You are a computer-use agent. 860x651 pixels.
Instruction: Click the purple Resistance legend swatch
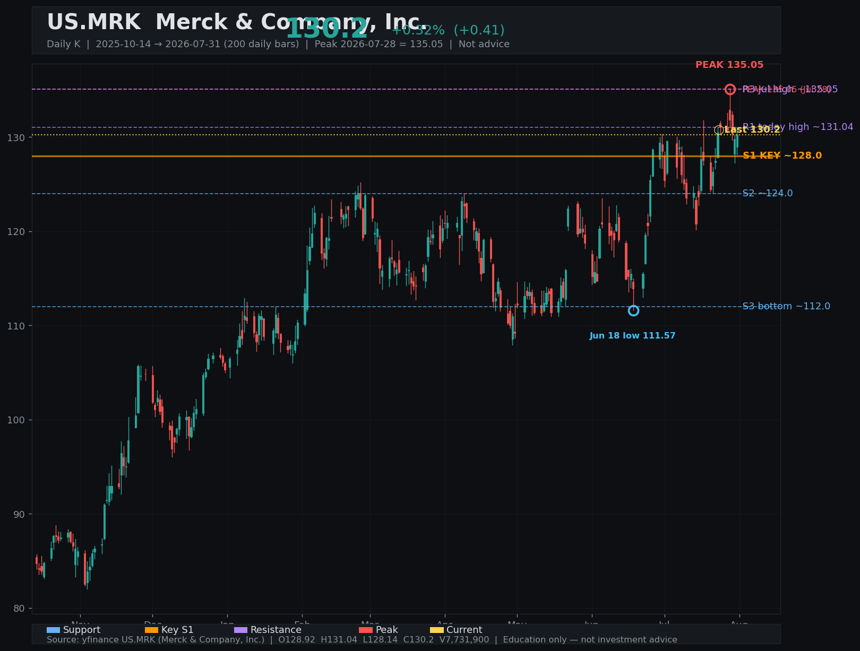coord(240,630)
